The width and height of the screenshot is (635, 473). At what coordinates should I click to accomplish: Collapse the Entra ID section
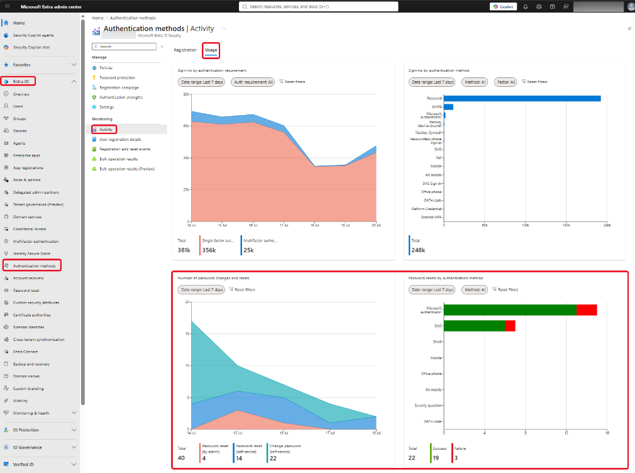[74, 82]
